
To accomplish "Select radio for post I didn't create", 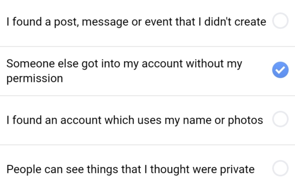I will coord(280,20).
